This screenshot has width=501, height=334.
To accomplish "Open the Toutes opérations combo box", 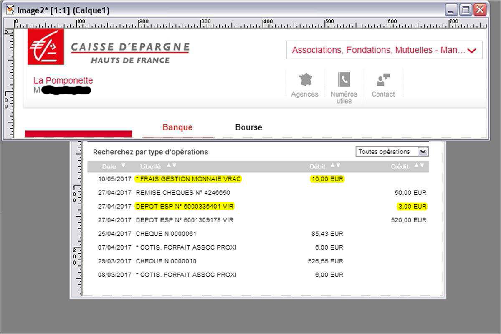I will coord(423,152).
